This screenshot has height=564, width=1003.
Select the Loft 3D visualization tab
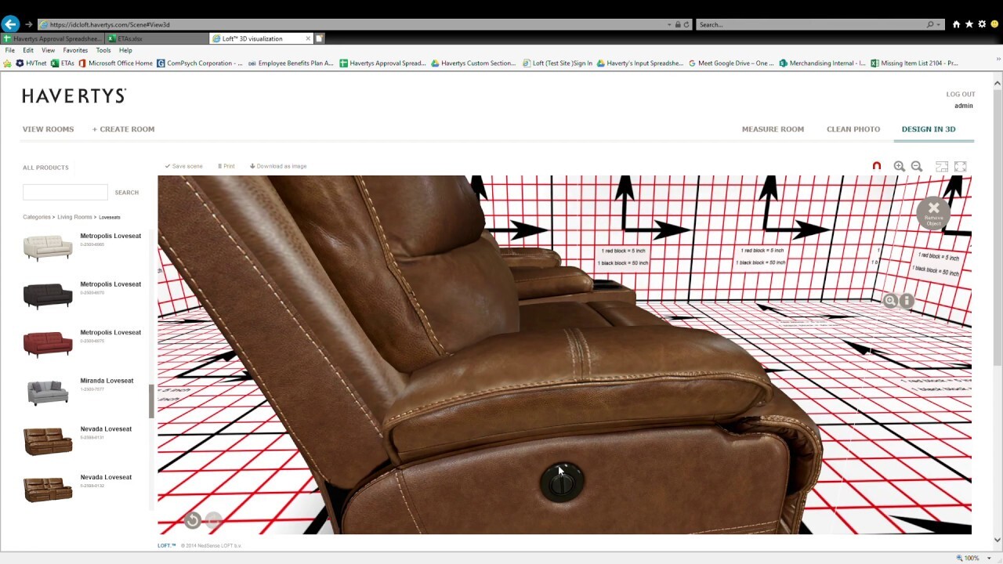[x=262, y=38]
